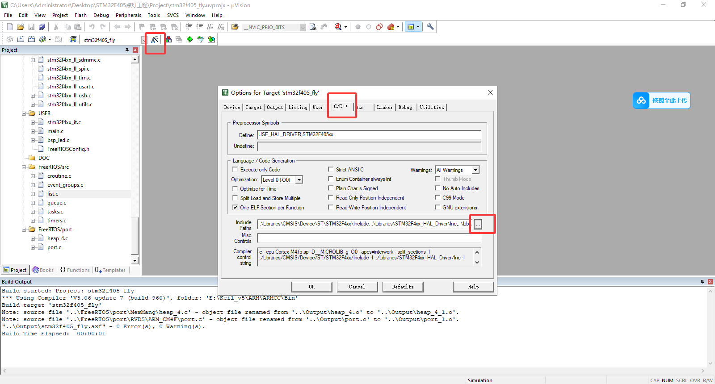This screenshot has width=715, height=384.
Task: Collapse the USER folder in project tree
Action: 24,113
